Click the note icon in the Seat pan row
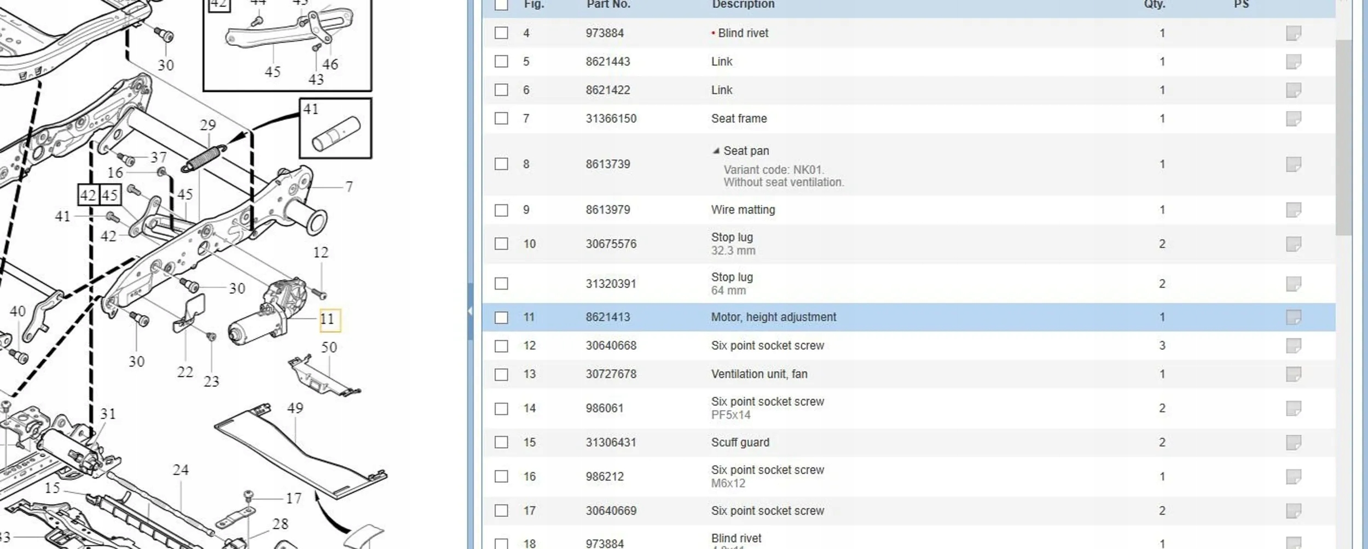 click(x=1294, y=164)
